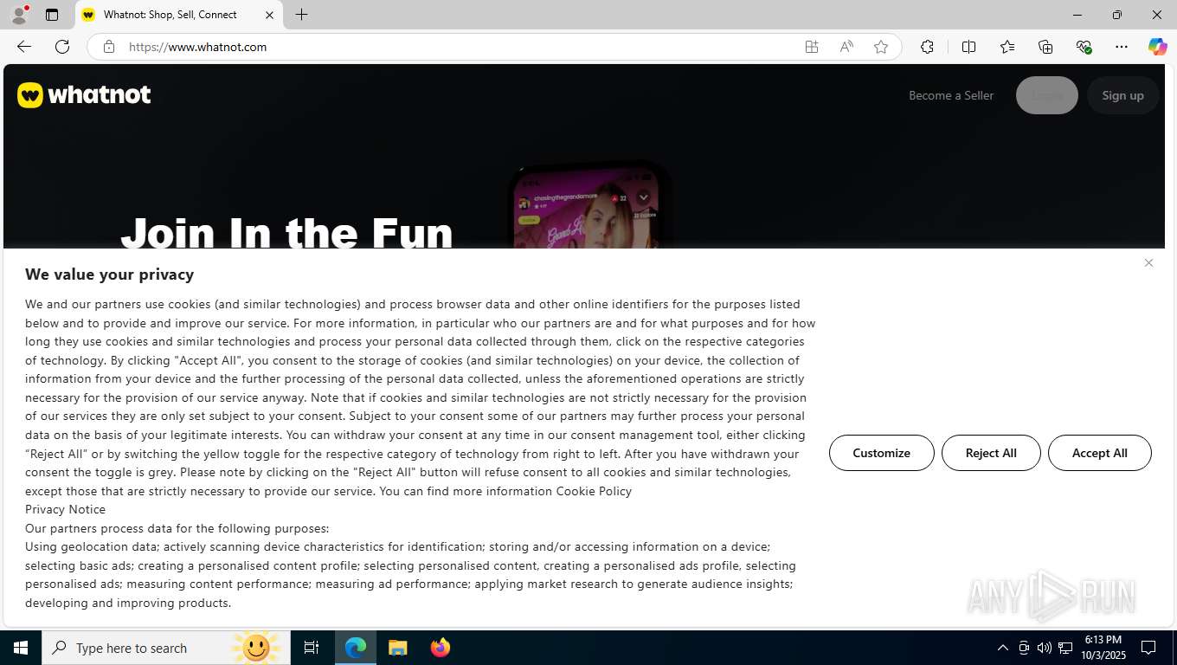1177x665 pixels.
Task: Click the Customize cookies button
Action: (x=881, y=453)
